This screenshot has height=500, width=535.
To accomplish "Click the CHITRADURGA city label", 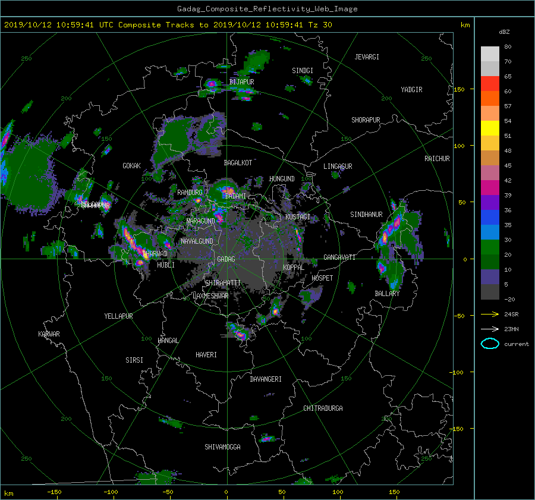I will (x=323, y=408).
